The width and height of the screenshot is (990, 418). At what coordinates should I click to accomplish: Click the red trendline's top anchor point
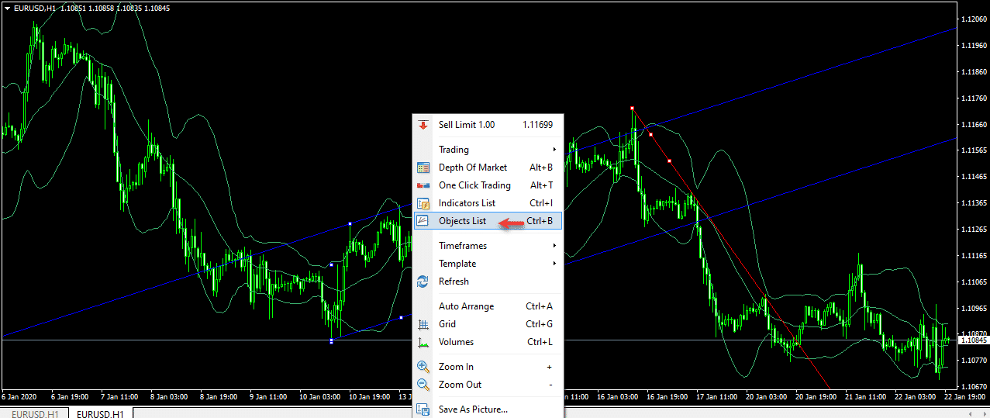pyautogui.click(x=633, y=108)
